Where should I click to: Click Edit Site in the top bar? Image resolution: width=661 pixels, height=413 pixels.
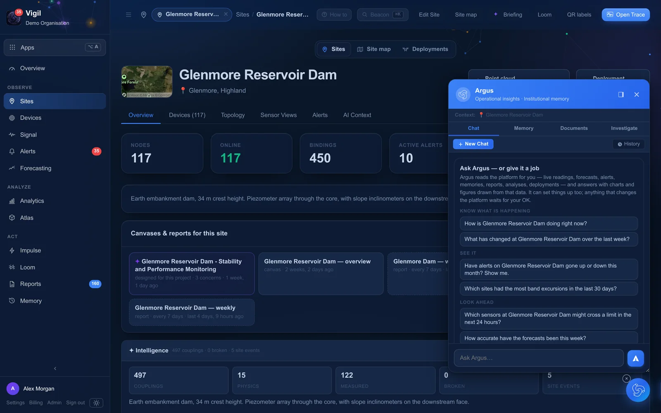coord(429,14)
